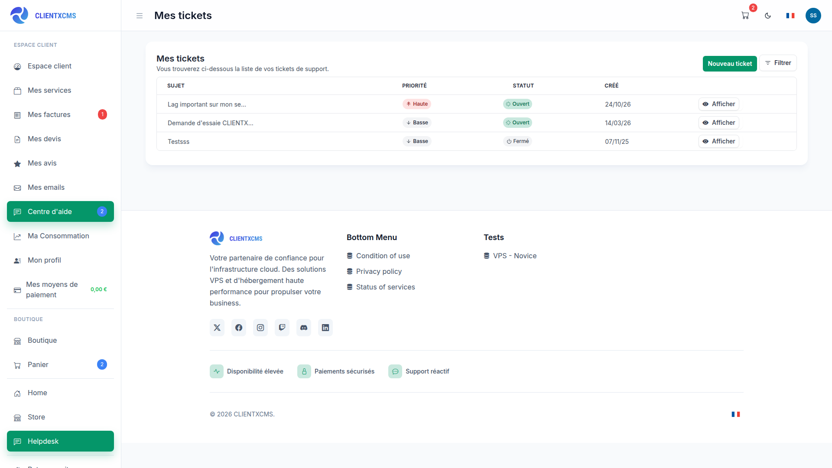This screenshot has width=832, height=468.
Task: Go to Mon profil
Action: [60, 260]
